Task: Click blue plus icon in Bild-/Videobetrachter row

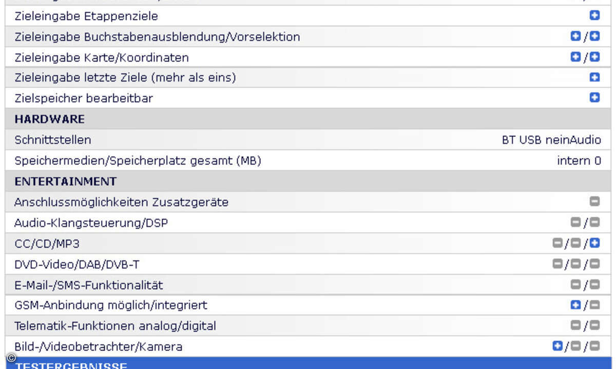Action: click(557, 346)
